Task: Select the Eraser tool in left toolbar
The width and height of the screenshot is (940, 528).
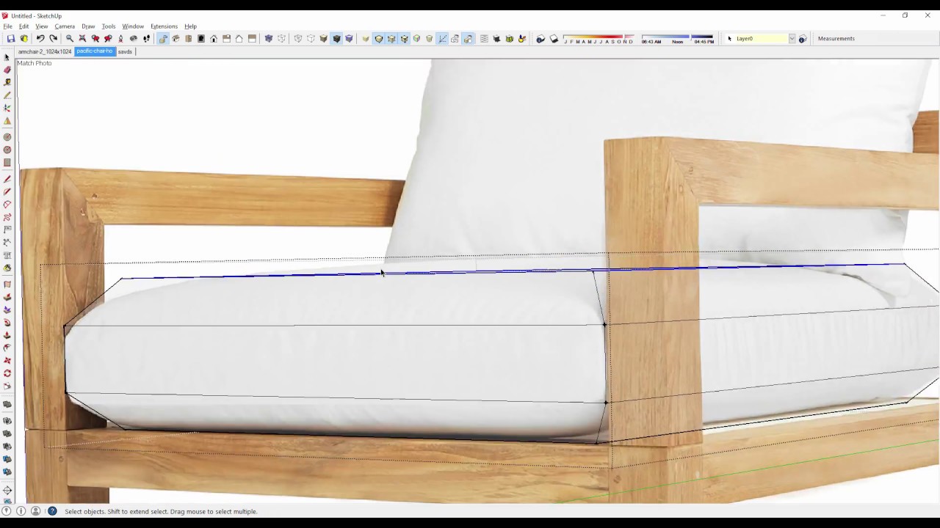Action: (7, 70)
